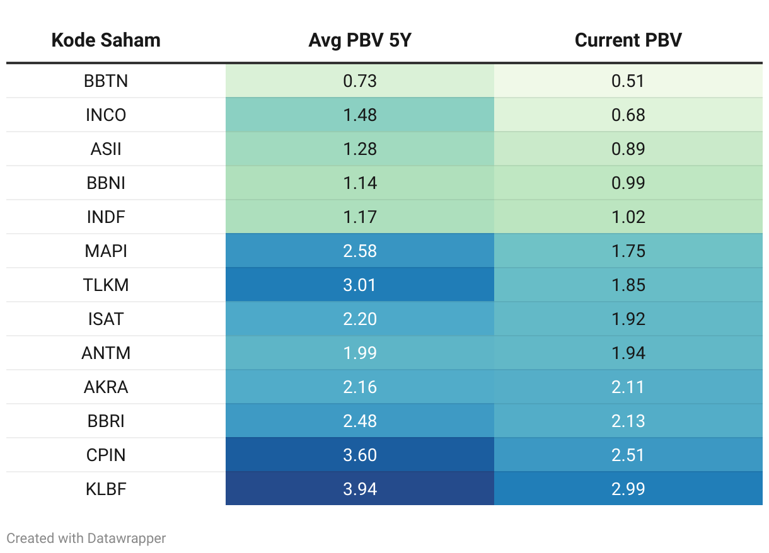The width and height of the screenshot is (769, 553).
Task: Click the 2.99 Current PBV cell
Action: tap(628, 489)
